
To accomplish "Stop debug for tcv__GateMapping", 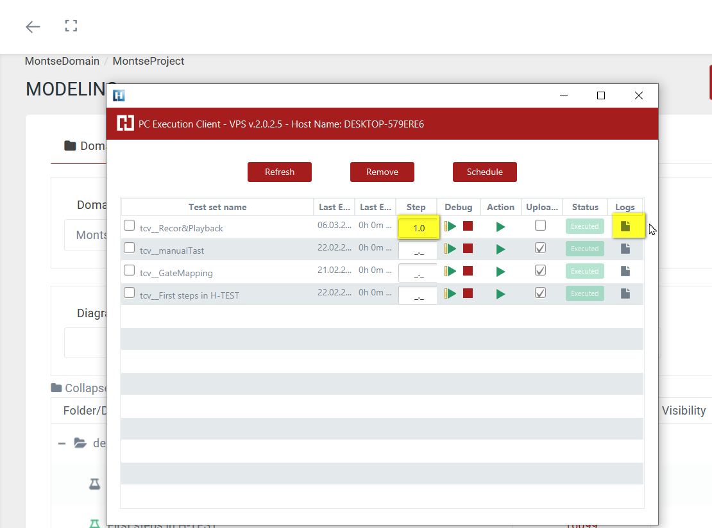I will point(468,271).
